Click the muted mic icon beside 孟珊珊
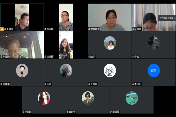 click(1, 84)
